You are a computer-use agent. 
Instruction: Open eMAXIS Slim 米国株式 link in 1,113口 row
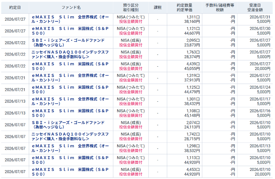coord(70,160)
